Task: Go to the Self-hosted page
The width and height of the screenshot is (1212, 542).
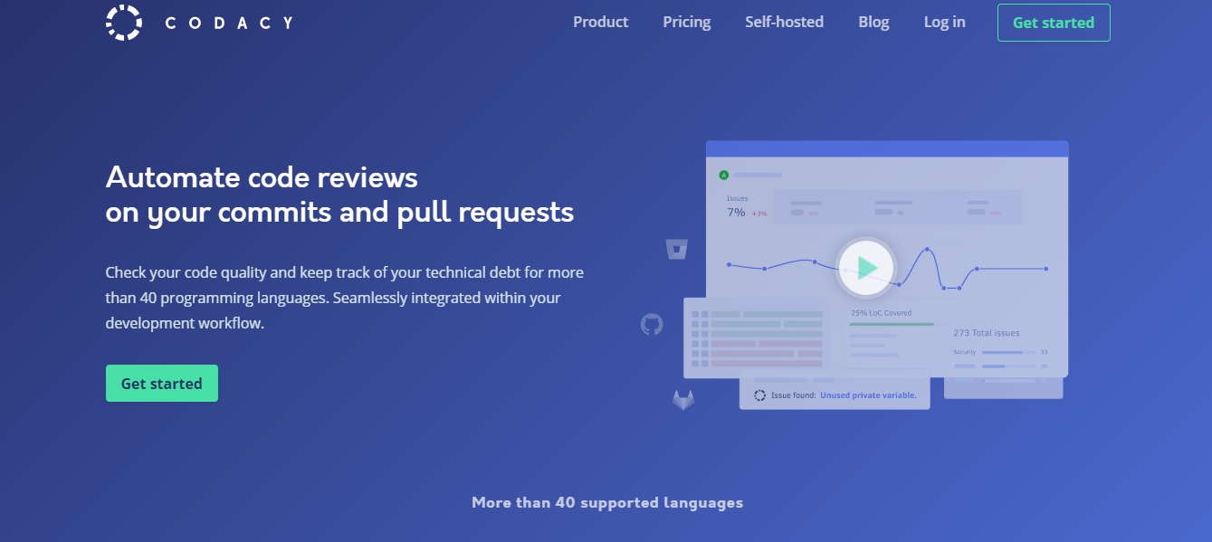Action: coord(784,22)
